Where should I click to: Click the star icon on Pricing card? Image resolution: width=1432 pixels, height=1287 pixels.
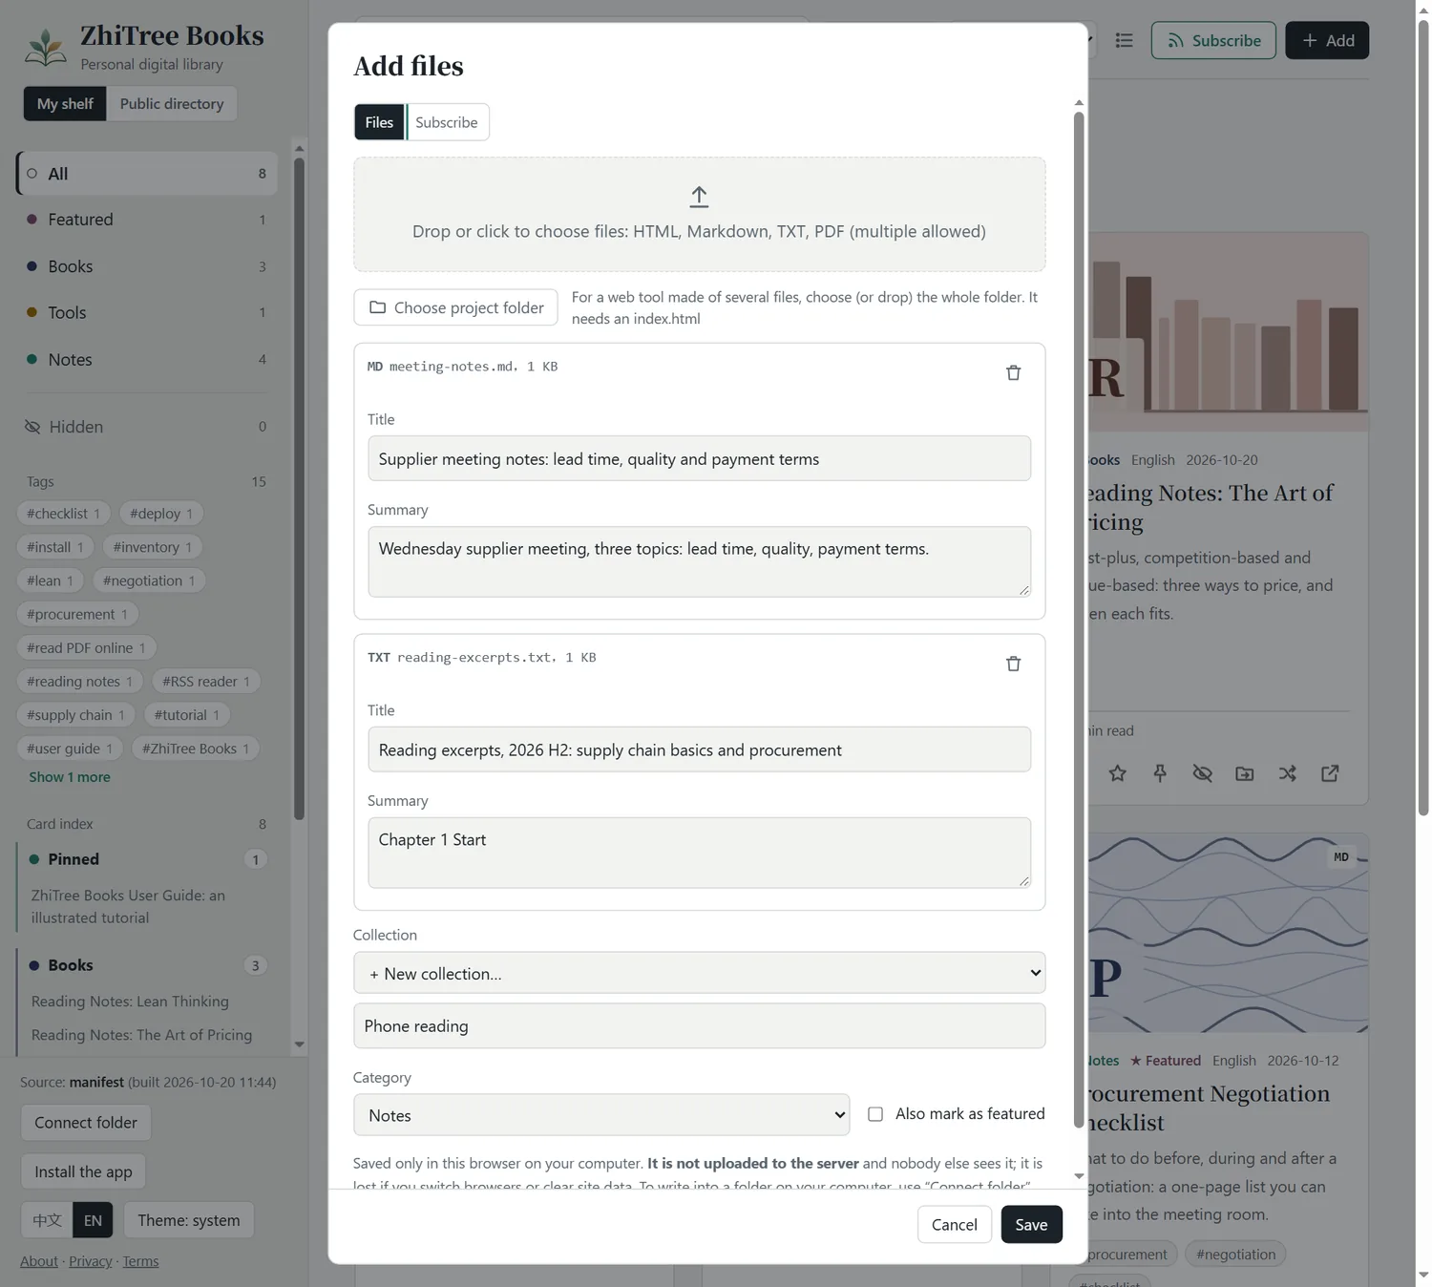pyautogui.click(x=1117, y=773)
